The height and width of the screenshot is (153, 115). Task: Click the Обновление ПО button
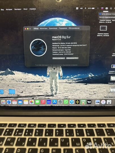pos(72,58)
